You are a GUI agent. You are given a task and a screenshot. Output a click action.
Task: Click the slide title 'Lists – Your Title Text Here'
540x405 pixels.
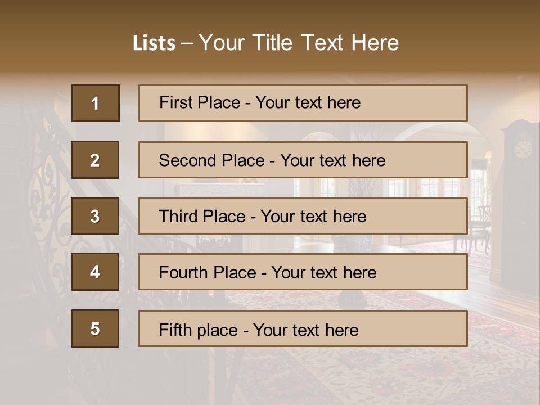pyautogui.click(x=265, y=43)
